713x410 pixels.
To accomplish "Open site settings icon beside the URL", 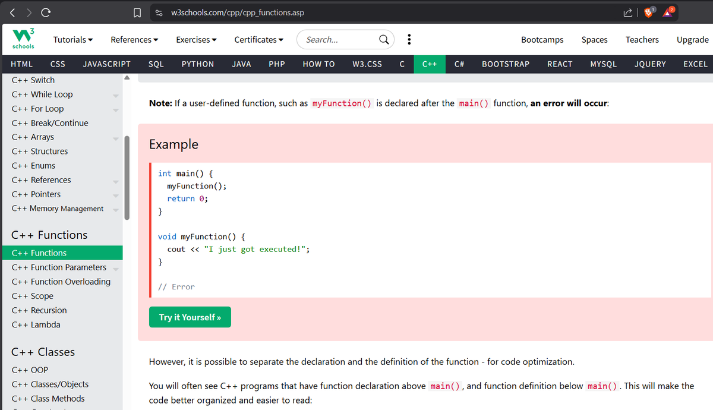I will (159, 12).
